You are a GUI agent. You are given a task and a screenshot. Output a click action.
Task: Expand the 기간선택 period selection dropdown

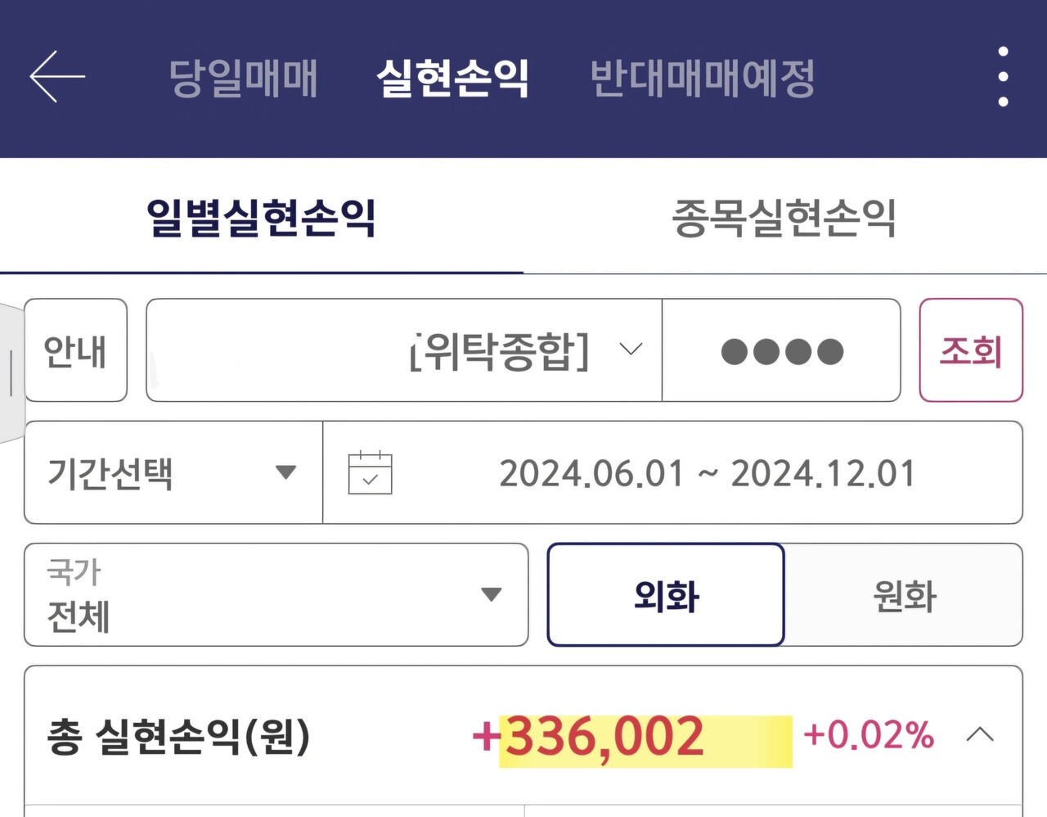(x=172, y=472)
